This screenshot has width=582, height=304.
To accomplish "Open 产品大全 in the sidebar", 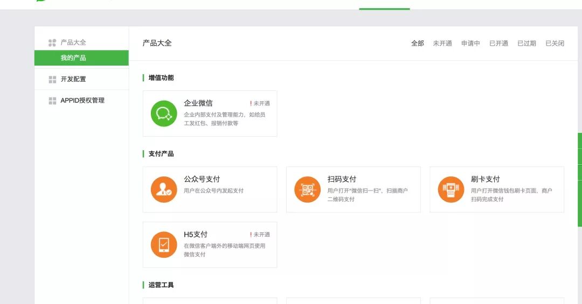I will (x=73, y=43).
